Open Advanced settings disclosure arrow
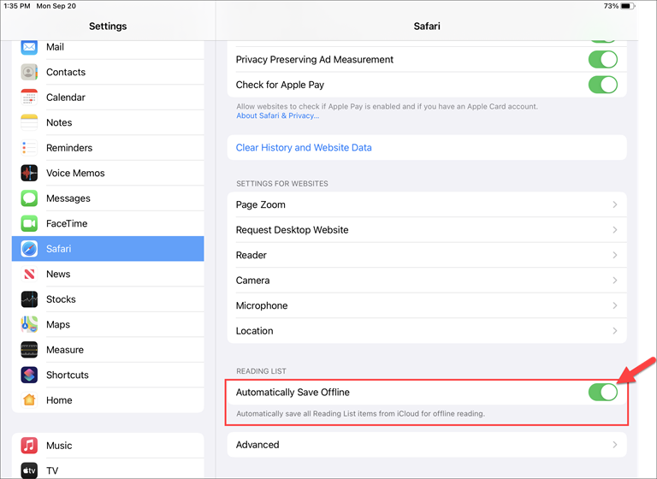The width and height of the screenshot is (657, 479). point(615,445)
